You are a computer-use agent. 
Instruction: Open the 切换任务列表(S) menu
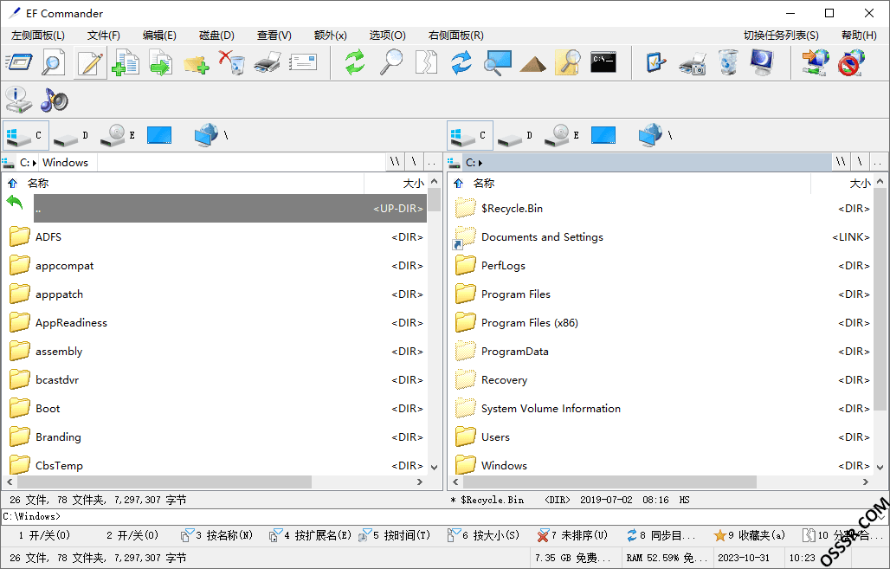coord(781,36)
